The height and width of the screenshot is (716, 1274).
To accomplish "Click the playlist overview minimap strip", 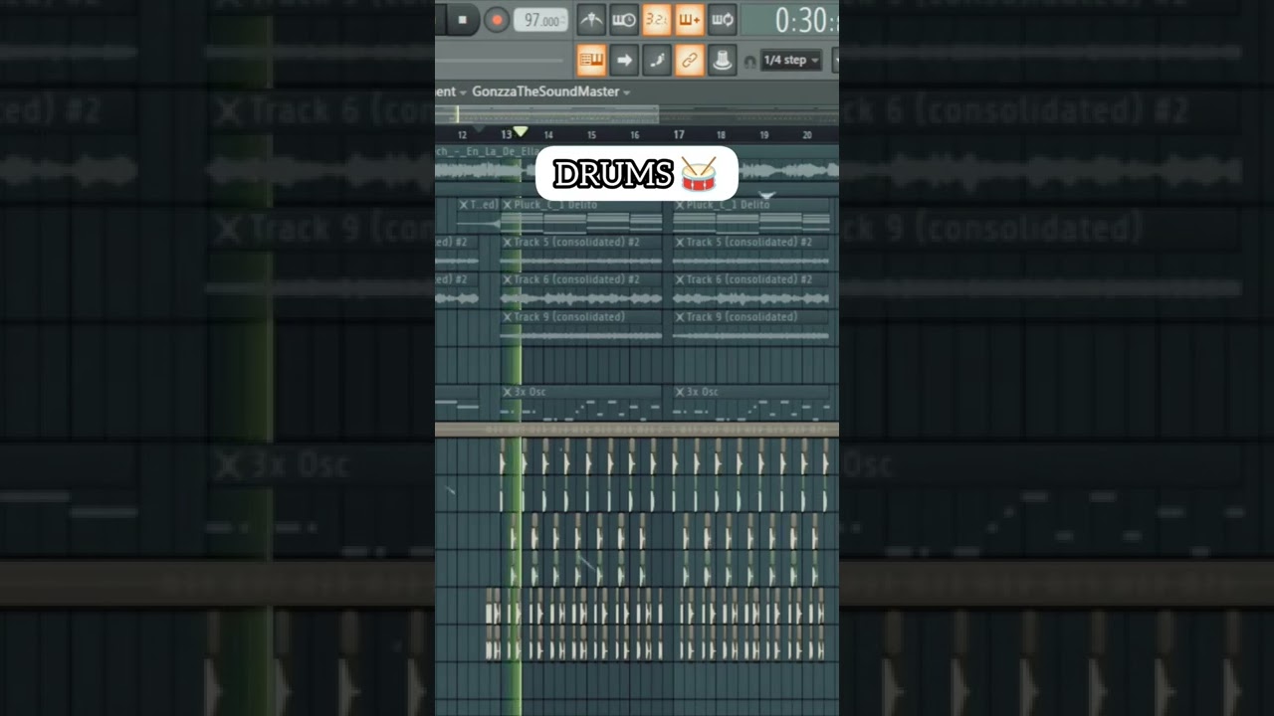I will click(x=637, y=114).
